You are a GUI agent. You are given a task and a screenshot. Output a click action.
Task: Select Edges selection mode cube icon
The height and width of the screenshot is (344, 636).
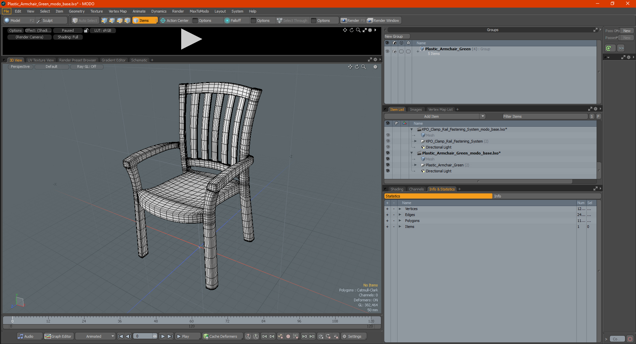[x=112, y=21]
